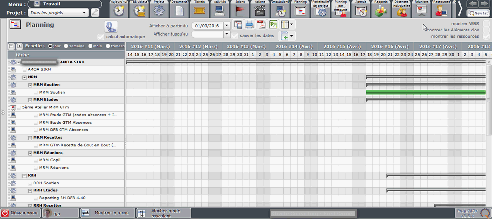Open the Tickets module icon
The width and height of the screenshot is (492, 219).
coord(199,9)
